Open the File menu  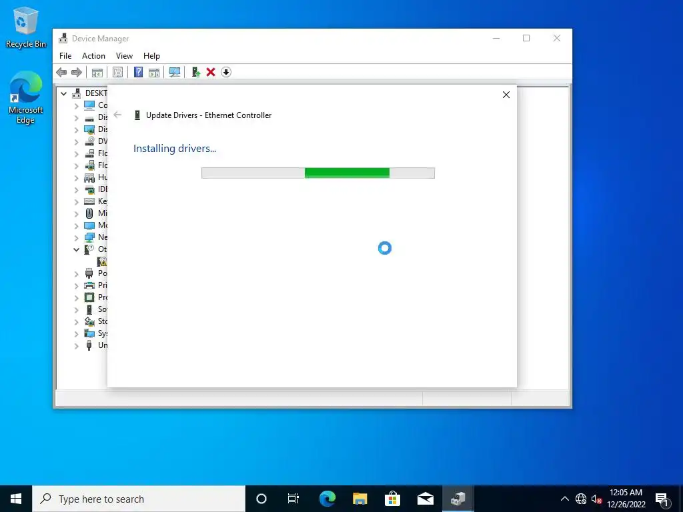65,56
